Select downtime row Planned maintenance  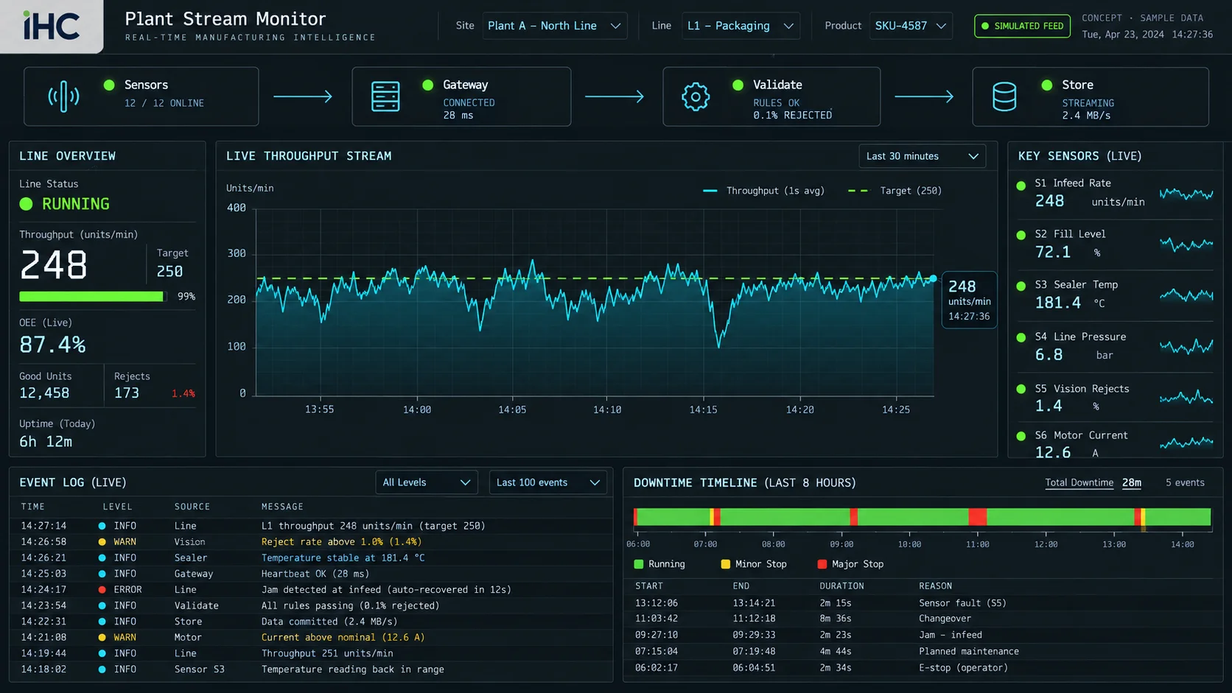coord(923,651)
